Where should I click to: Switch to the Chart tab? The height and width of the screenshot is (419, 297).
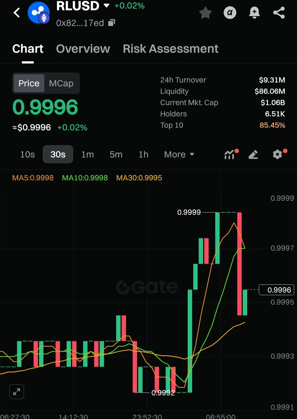pos(28,49)
